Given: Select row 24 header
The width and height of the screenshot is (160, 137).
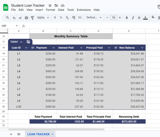Looking at the screenshot, I should click(x=4, y=83).
